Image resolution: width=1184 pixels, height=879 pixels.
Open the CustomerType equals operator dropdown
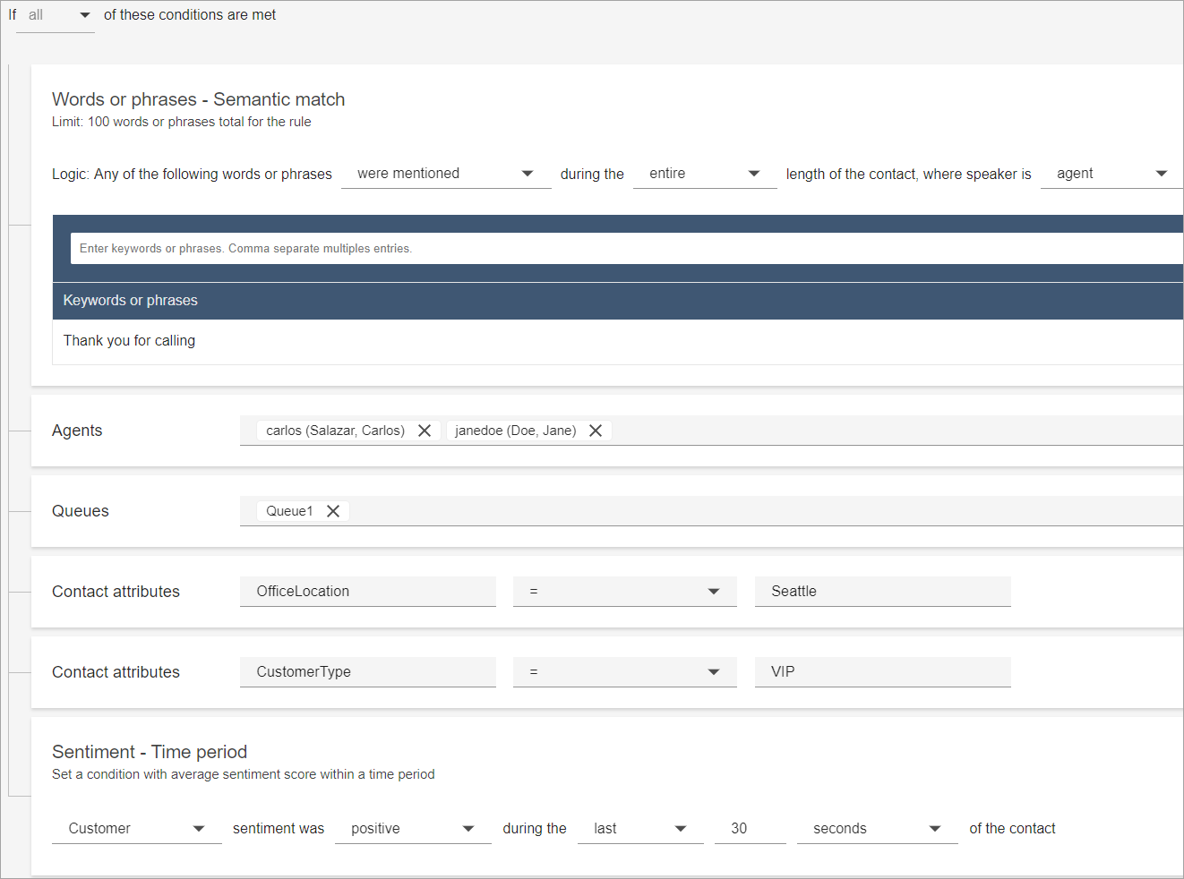tap(624, 672)
